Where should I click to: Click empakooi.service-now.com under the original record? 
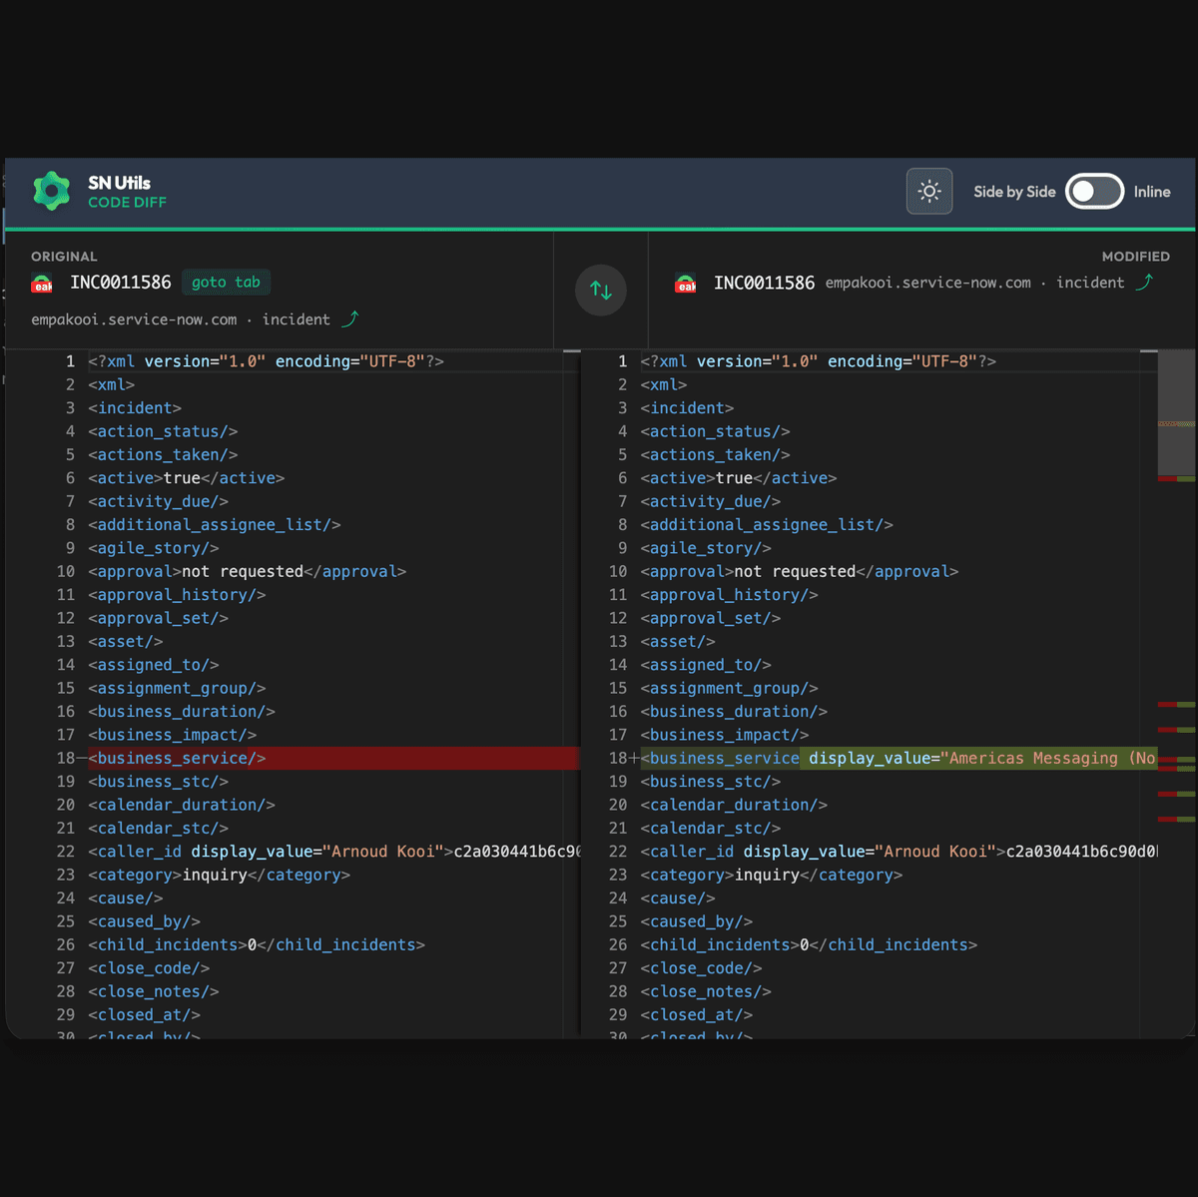(x=134, y=318)
